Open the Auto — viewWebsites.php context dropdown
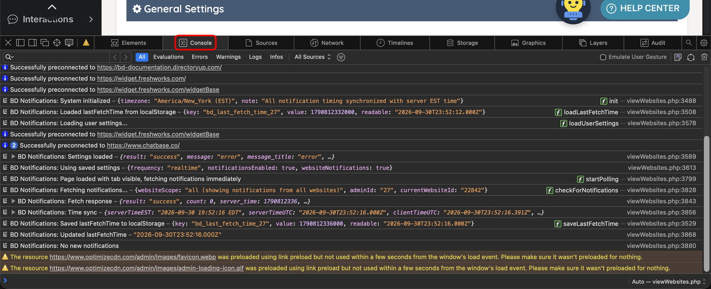 tap(669, 282)
